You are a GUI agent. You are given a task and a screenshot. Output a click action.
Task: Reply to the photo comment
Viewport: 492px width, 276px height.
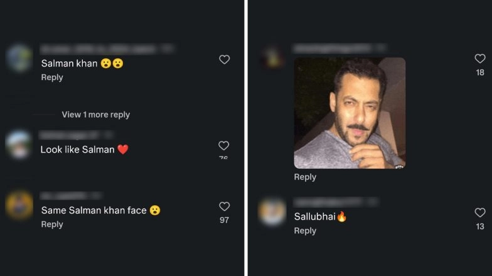click(x=305, y=177)
